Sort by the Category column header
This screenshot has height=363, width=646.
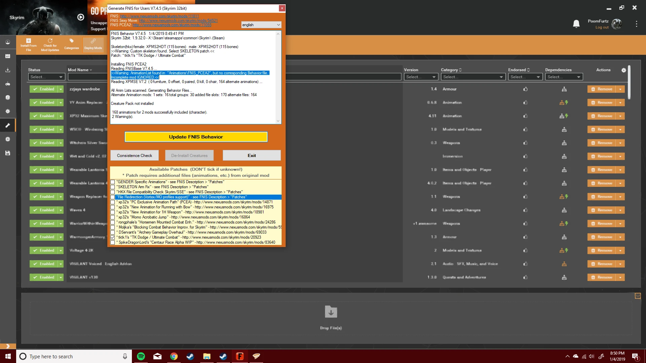(451, 70)
